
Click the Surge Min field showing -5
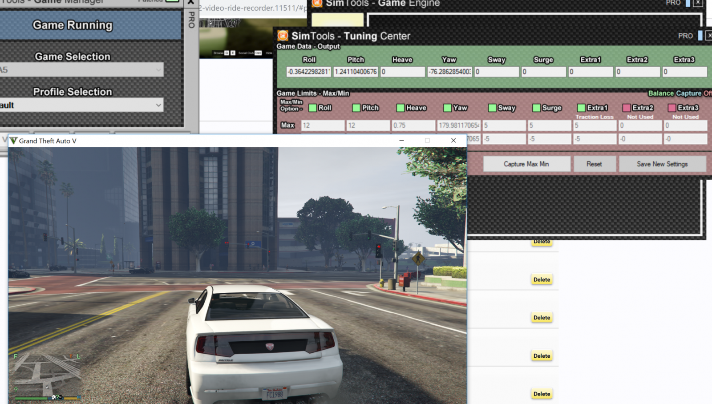[550, 139]
